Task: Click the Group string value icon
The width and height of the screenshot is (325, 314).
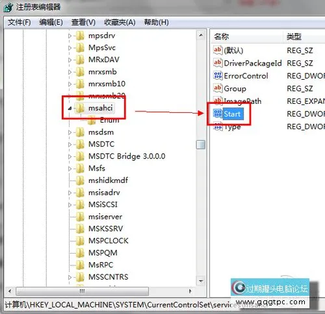Action: coord(218,88)
